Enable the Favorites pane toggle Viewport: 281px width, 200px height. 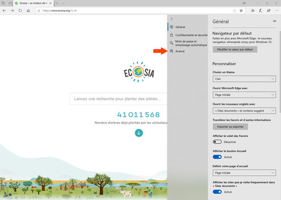pyautogui.click(x=217, y=142)
